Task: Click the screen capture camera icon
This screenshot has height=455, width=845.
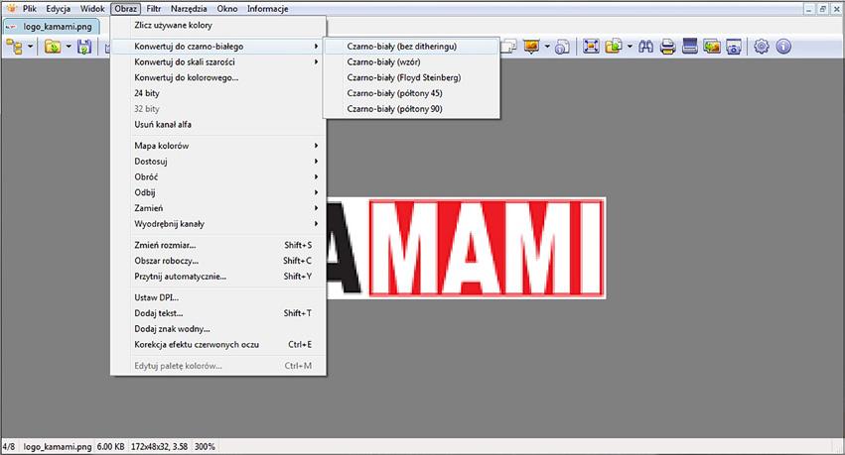Action: pos(734,47)
